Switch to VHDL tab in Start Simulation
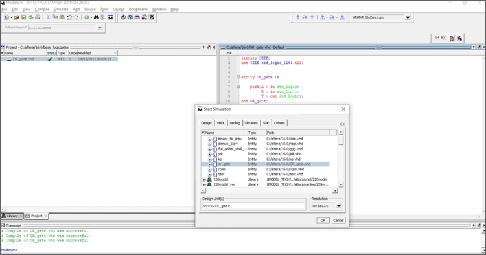Viewport: 486px width, 255px height. click(221, 123)
